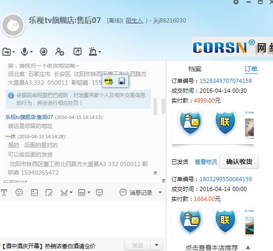Save image with the floppy disk icon
The image size is (273, 251).
[122, 81]
